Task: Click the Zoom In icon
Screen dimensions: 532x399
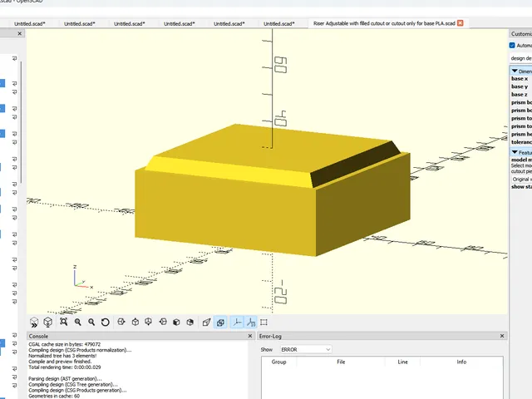Action: 77,322
